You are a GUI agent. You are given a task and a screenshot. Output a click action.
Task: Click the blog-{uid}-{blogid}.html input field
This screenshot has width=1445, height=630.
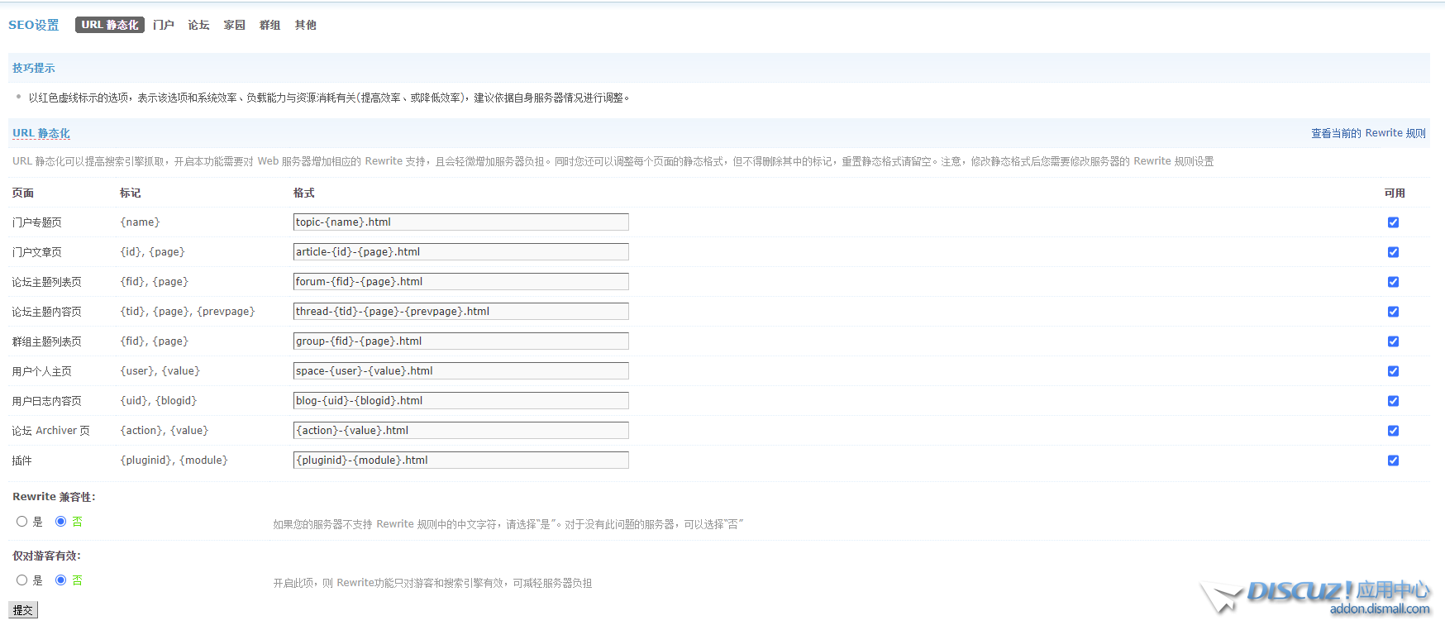point(460,401)
